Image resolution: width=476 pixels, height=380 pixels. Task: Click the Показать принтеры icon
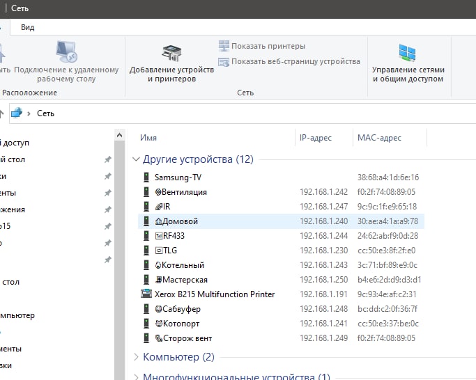coord(224,46)
